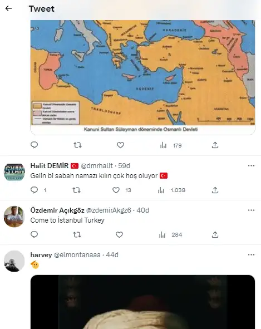Image resolution: width=261 pixels, height=329 pixels.
Task: Open more options for Halit DEMİR's tweet
Action: [251, 166]
